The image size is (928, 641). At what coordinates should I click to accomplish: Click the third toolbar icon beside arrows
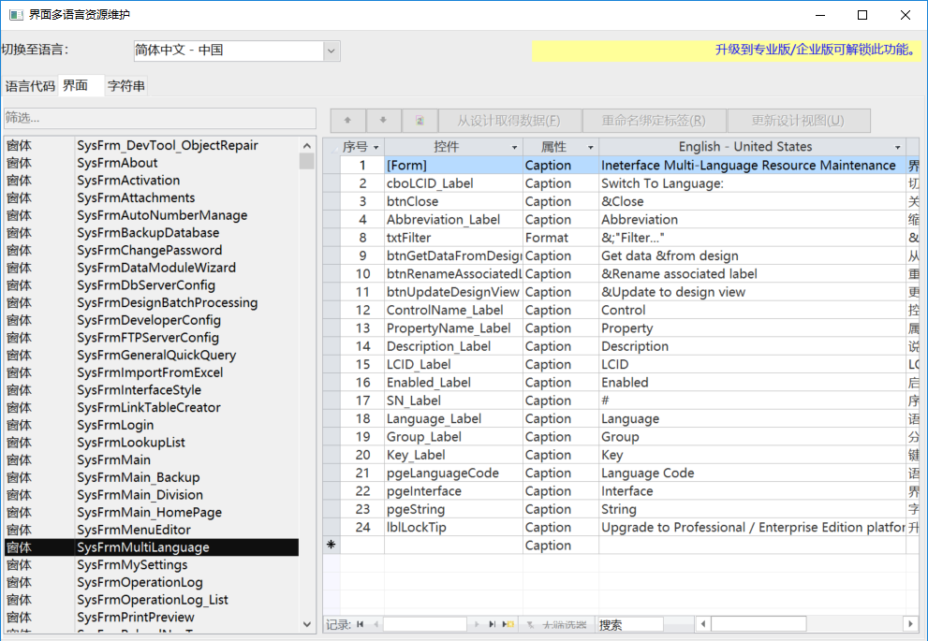[x=420, y=121]
